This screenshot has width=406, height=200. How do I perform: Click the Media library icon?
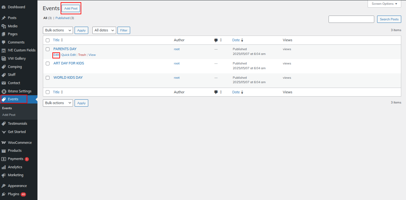pyautogui.click(x=4, y=26)
